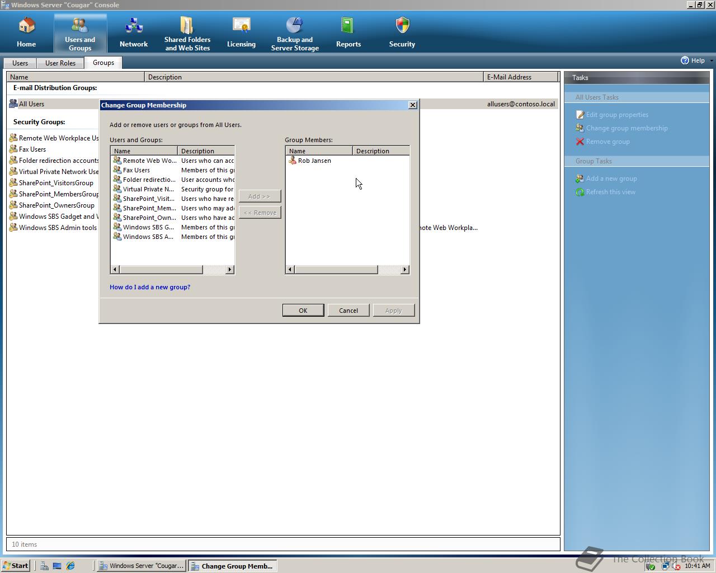Click the Add >> button
The height and width of the screenshot is (573, 716).
[x=260, y=196]
